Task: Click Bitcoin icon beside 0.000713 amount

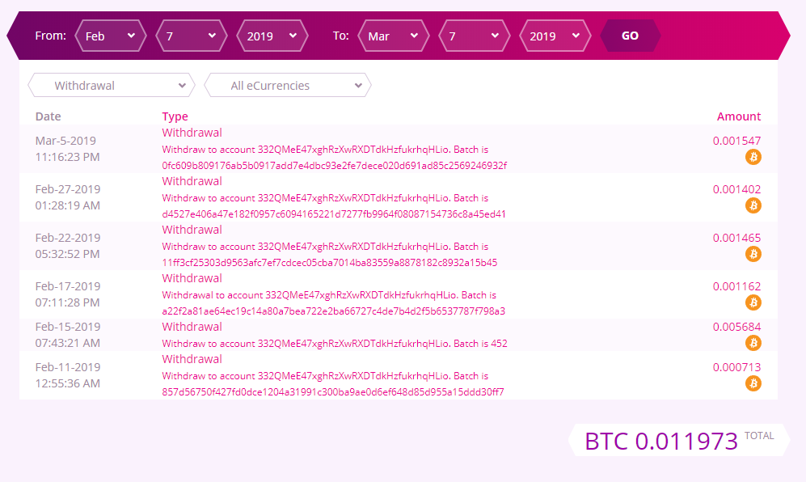Action: (753, 383)
